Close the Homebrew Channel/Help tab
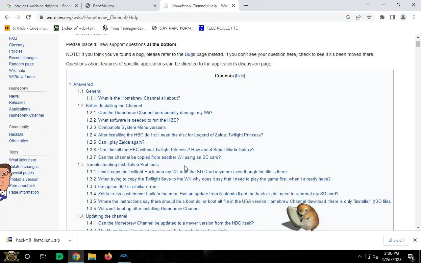 coord(234,6)
